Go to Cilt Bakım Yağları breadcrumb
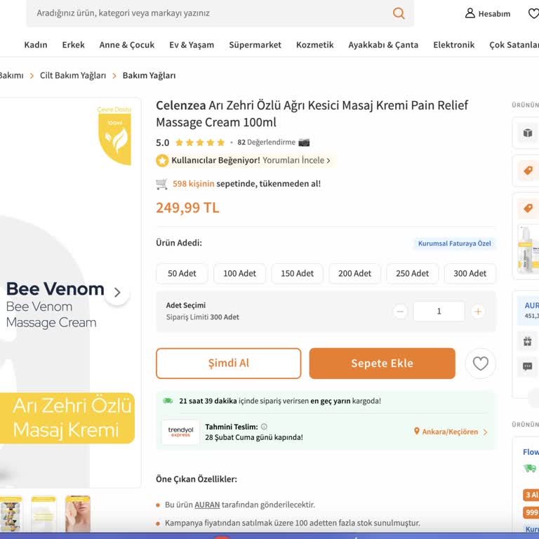The height and width of the screenshot is (539, 539). tap(73, 75)
